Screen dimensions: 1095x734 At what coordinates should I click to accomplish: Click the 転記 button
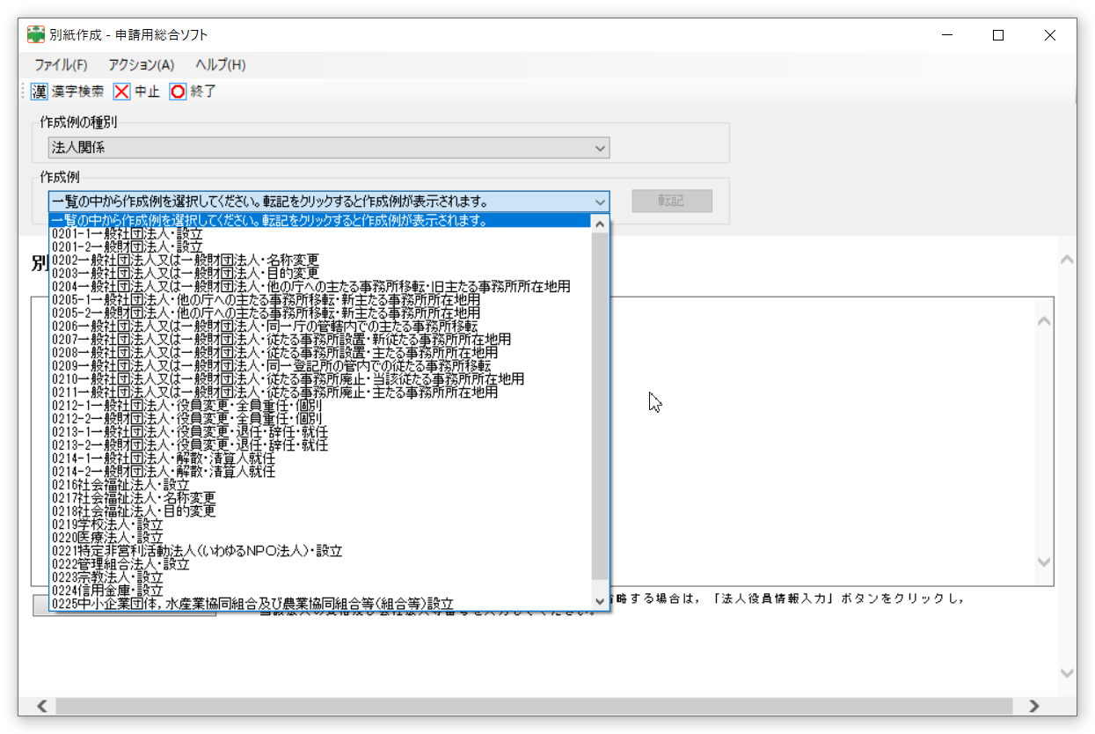671,201
